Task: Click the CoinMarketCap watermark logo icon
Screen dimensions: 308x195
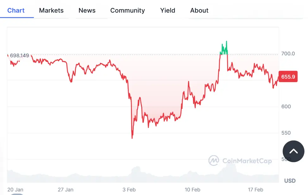Action: (x=214, y=160)
